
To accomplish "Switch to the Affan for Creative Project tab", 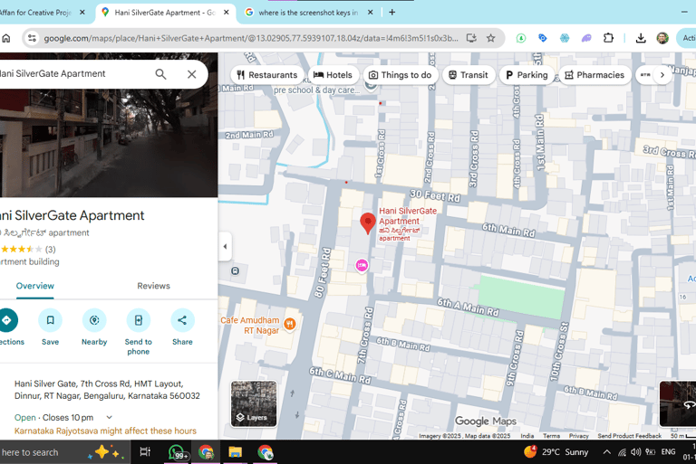I will click(x=35, y=13).
